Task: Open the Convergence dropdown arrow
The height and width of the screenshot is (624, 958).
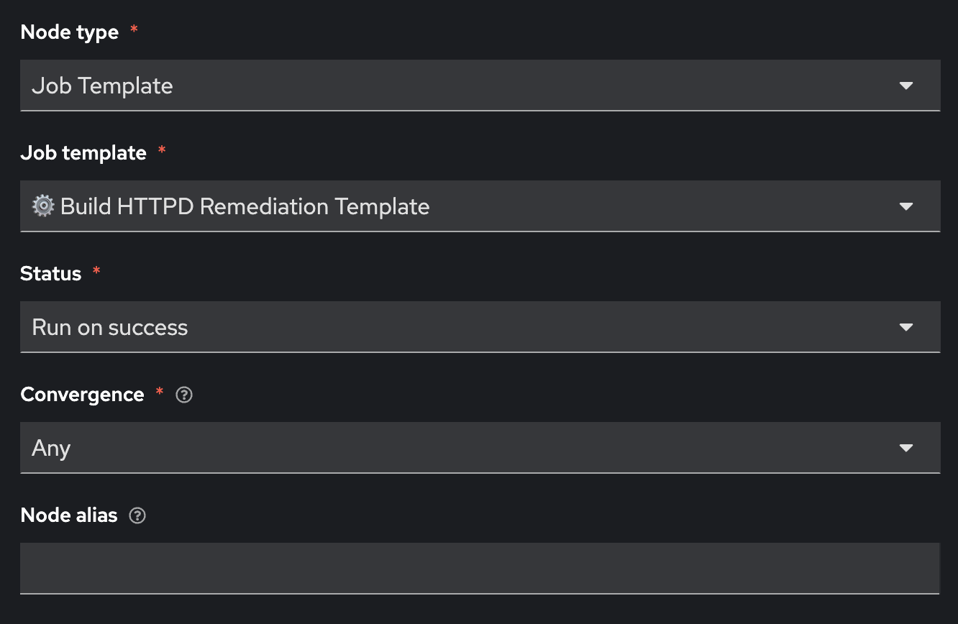Action: tap(905, 449)
